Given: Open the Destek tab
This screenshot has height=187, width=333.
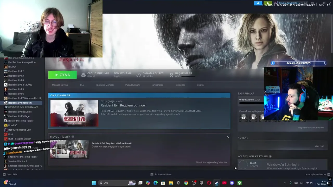Looking at the screenshot, I should [x=200, y=85].
